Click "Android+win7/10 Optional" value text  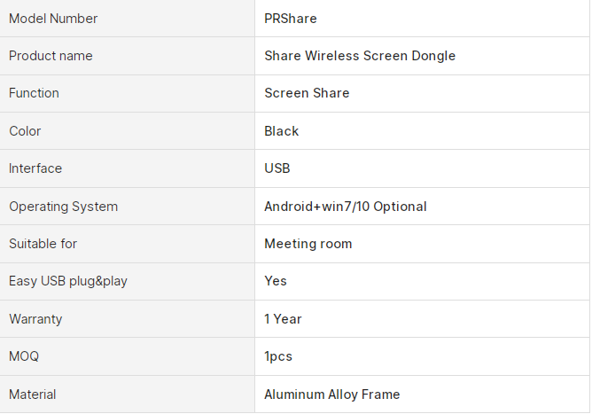pos(346,207)
